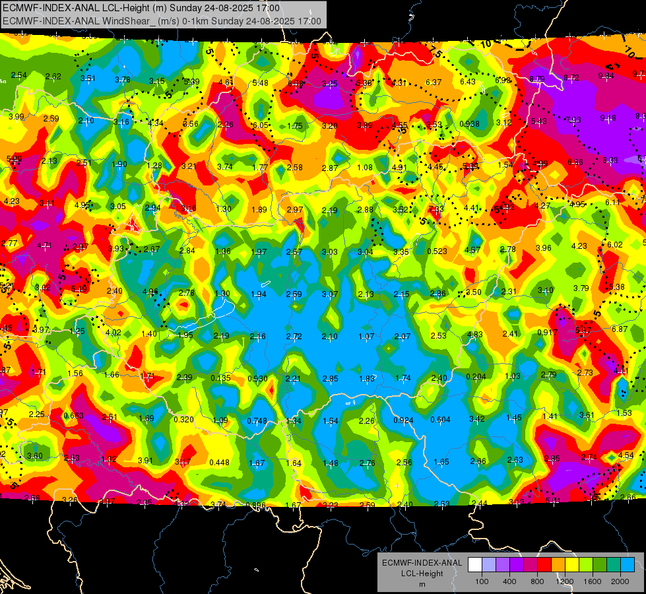646x594 pixels.
Task: Click the pale lavender legend swatch
Action: (489, 565)
